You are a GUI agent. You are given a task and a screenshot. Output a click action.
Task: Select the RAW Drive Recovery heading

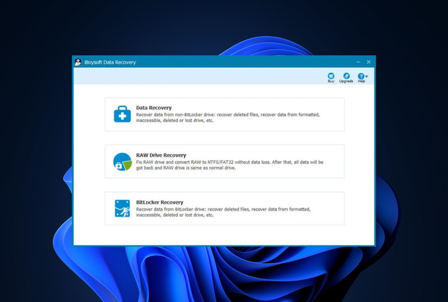click(161, 155)
